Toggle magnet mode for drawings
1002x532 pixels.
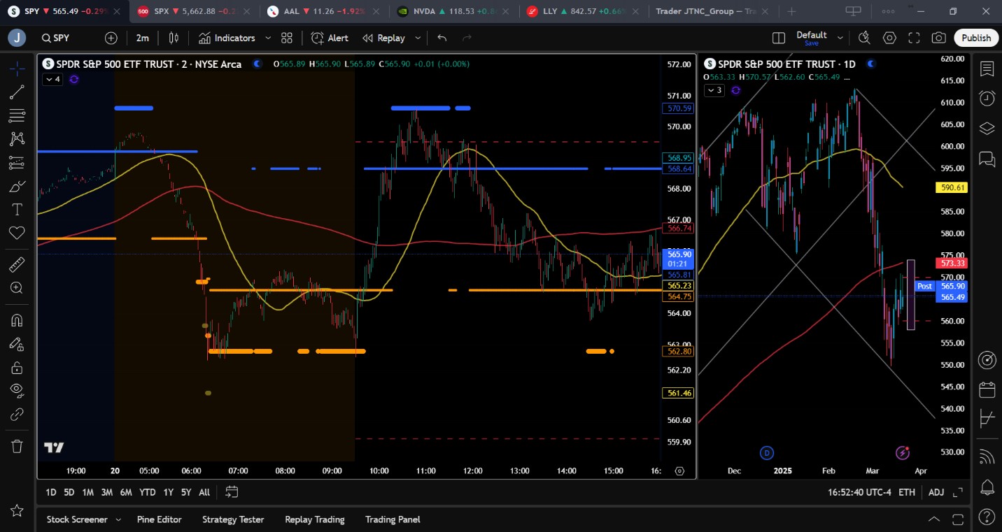pos(17,321)
